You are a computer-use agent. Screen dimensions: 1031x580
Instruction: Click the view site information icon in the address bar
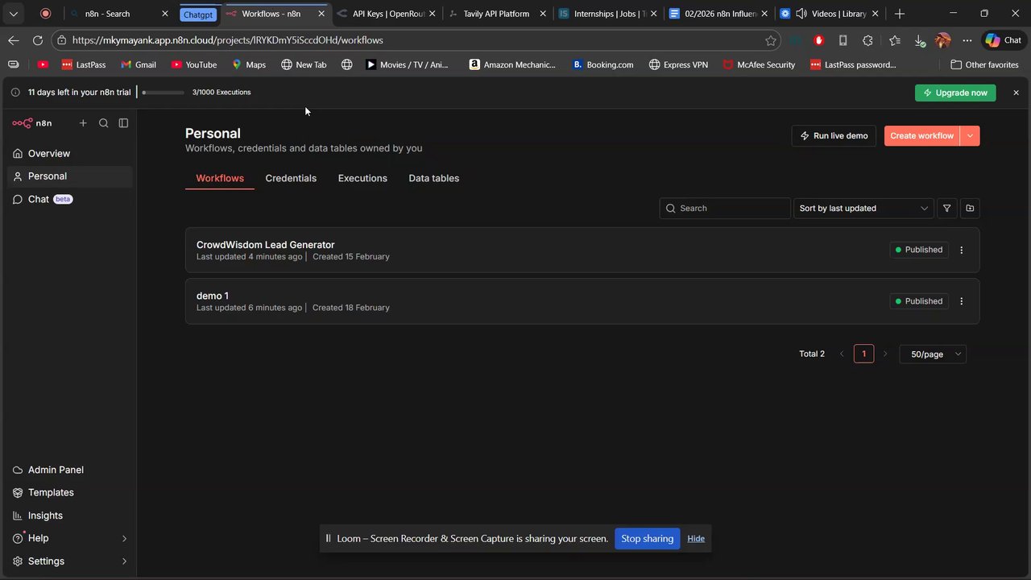tap(62, 40)
